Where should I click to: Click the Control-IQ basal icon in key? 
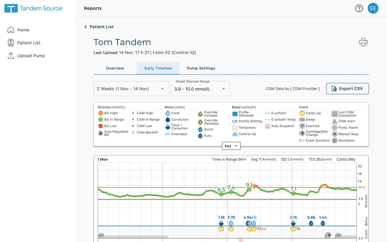click(235, 134)
